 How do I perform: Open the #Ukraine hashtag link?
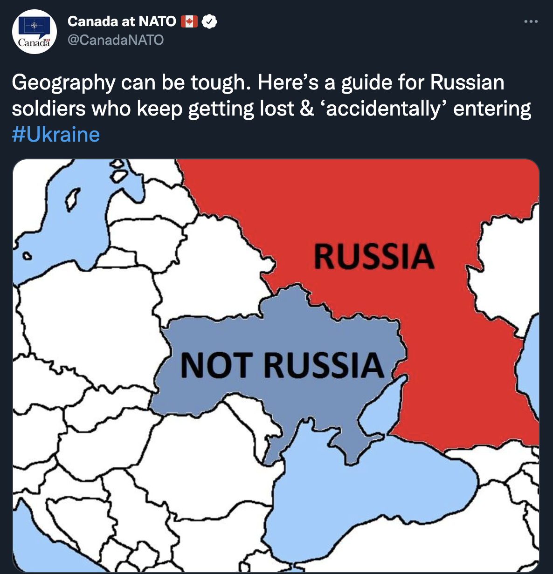56,135
